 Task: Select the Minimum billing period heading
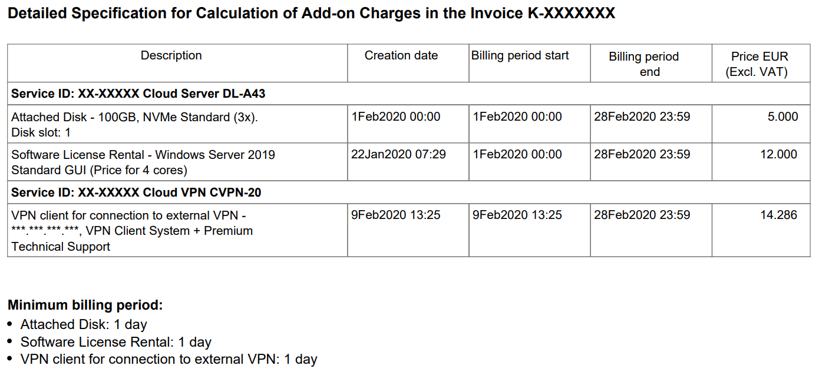point(85,305)
